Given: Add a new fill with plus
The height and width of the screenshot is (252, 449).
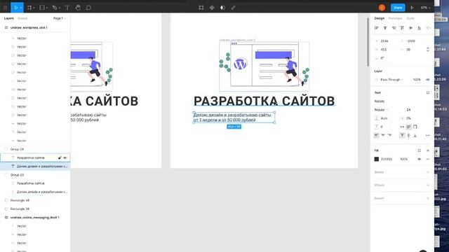Looking at the screenshot, I should 428,150.
